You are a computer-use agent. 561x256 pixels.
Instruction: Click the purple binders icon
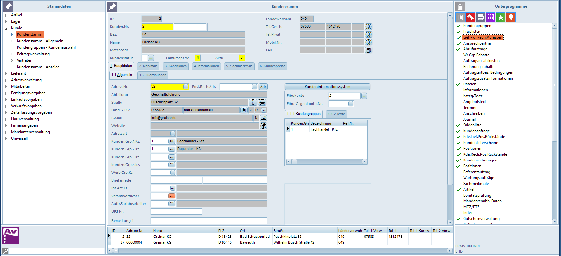click(491, 17)
